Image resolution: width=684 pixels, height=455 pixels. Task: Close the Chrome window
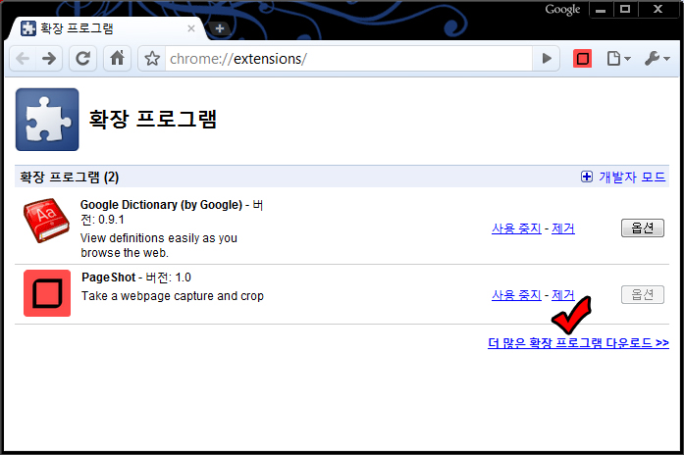658,9
